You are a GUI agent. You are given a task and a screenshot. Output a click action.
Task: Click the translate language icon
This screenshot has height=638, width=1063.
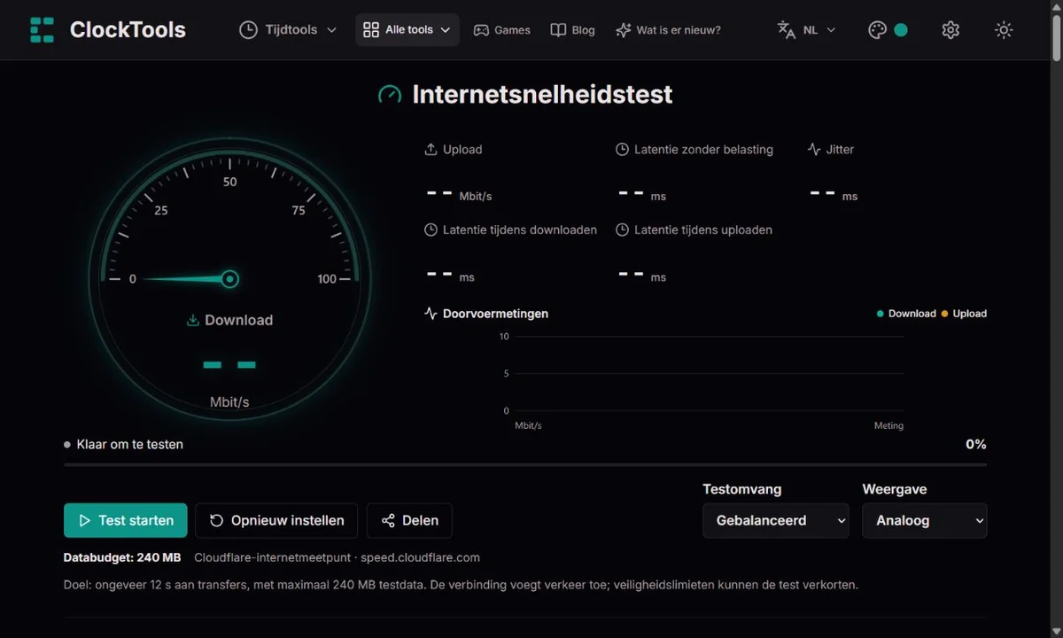[x=787, y=30]
